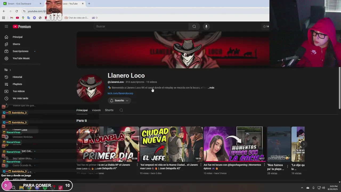Screen dimensions: 341x192
Task: Open Suscripciones in sidebar
Action: pyautogui.click(x=20, y=51)
